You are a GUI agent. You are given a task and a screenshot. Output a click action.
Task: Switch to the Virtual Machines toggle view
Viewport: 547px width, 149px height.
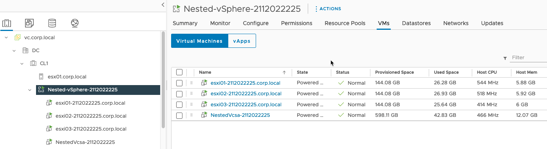200,41
